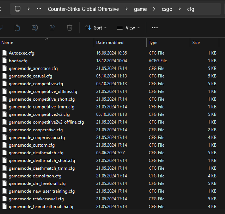This screenshot has width=225, height=214.
Task: Click the Size column header
Action: click(196, 42)
